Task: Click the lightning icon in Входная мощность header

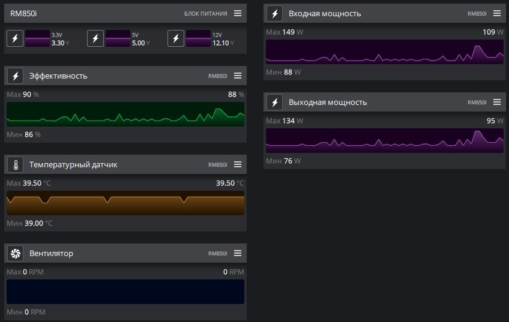Action: tap(275, 14)
